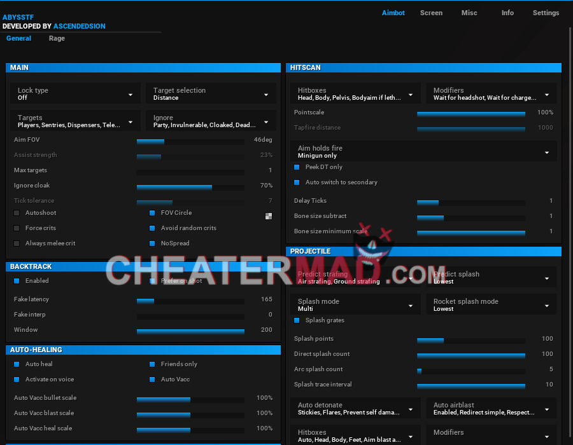Expand the Splash mode dropdown
Viewport: 573px width, 445px height.
coord(355,305)
